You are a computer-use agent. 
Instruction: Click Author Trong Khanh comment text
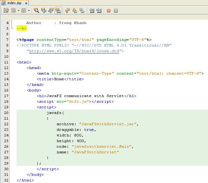57,23
